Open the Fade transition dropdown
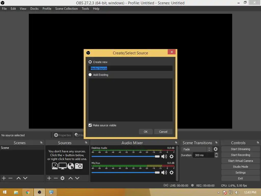This screenshot has height=196, width=261. (197, 149)
